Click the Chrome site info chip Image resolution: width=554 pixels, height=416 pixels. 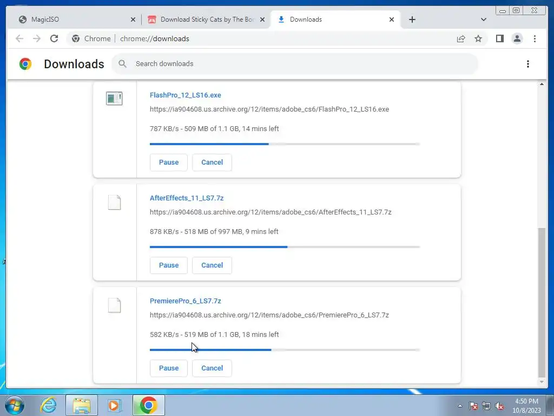pyautogui.click(x=91, y=38)
